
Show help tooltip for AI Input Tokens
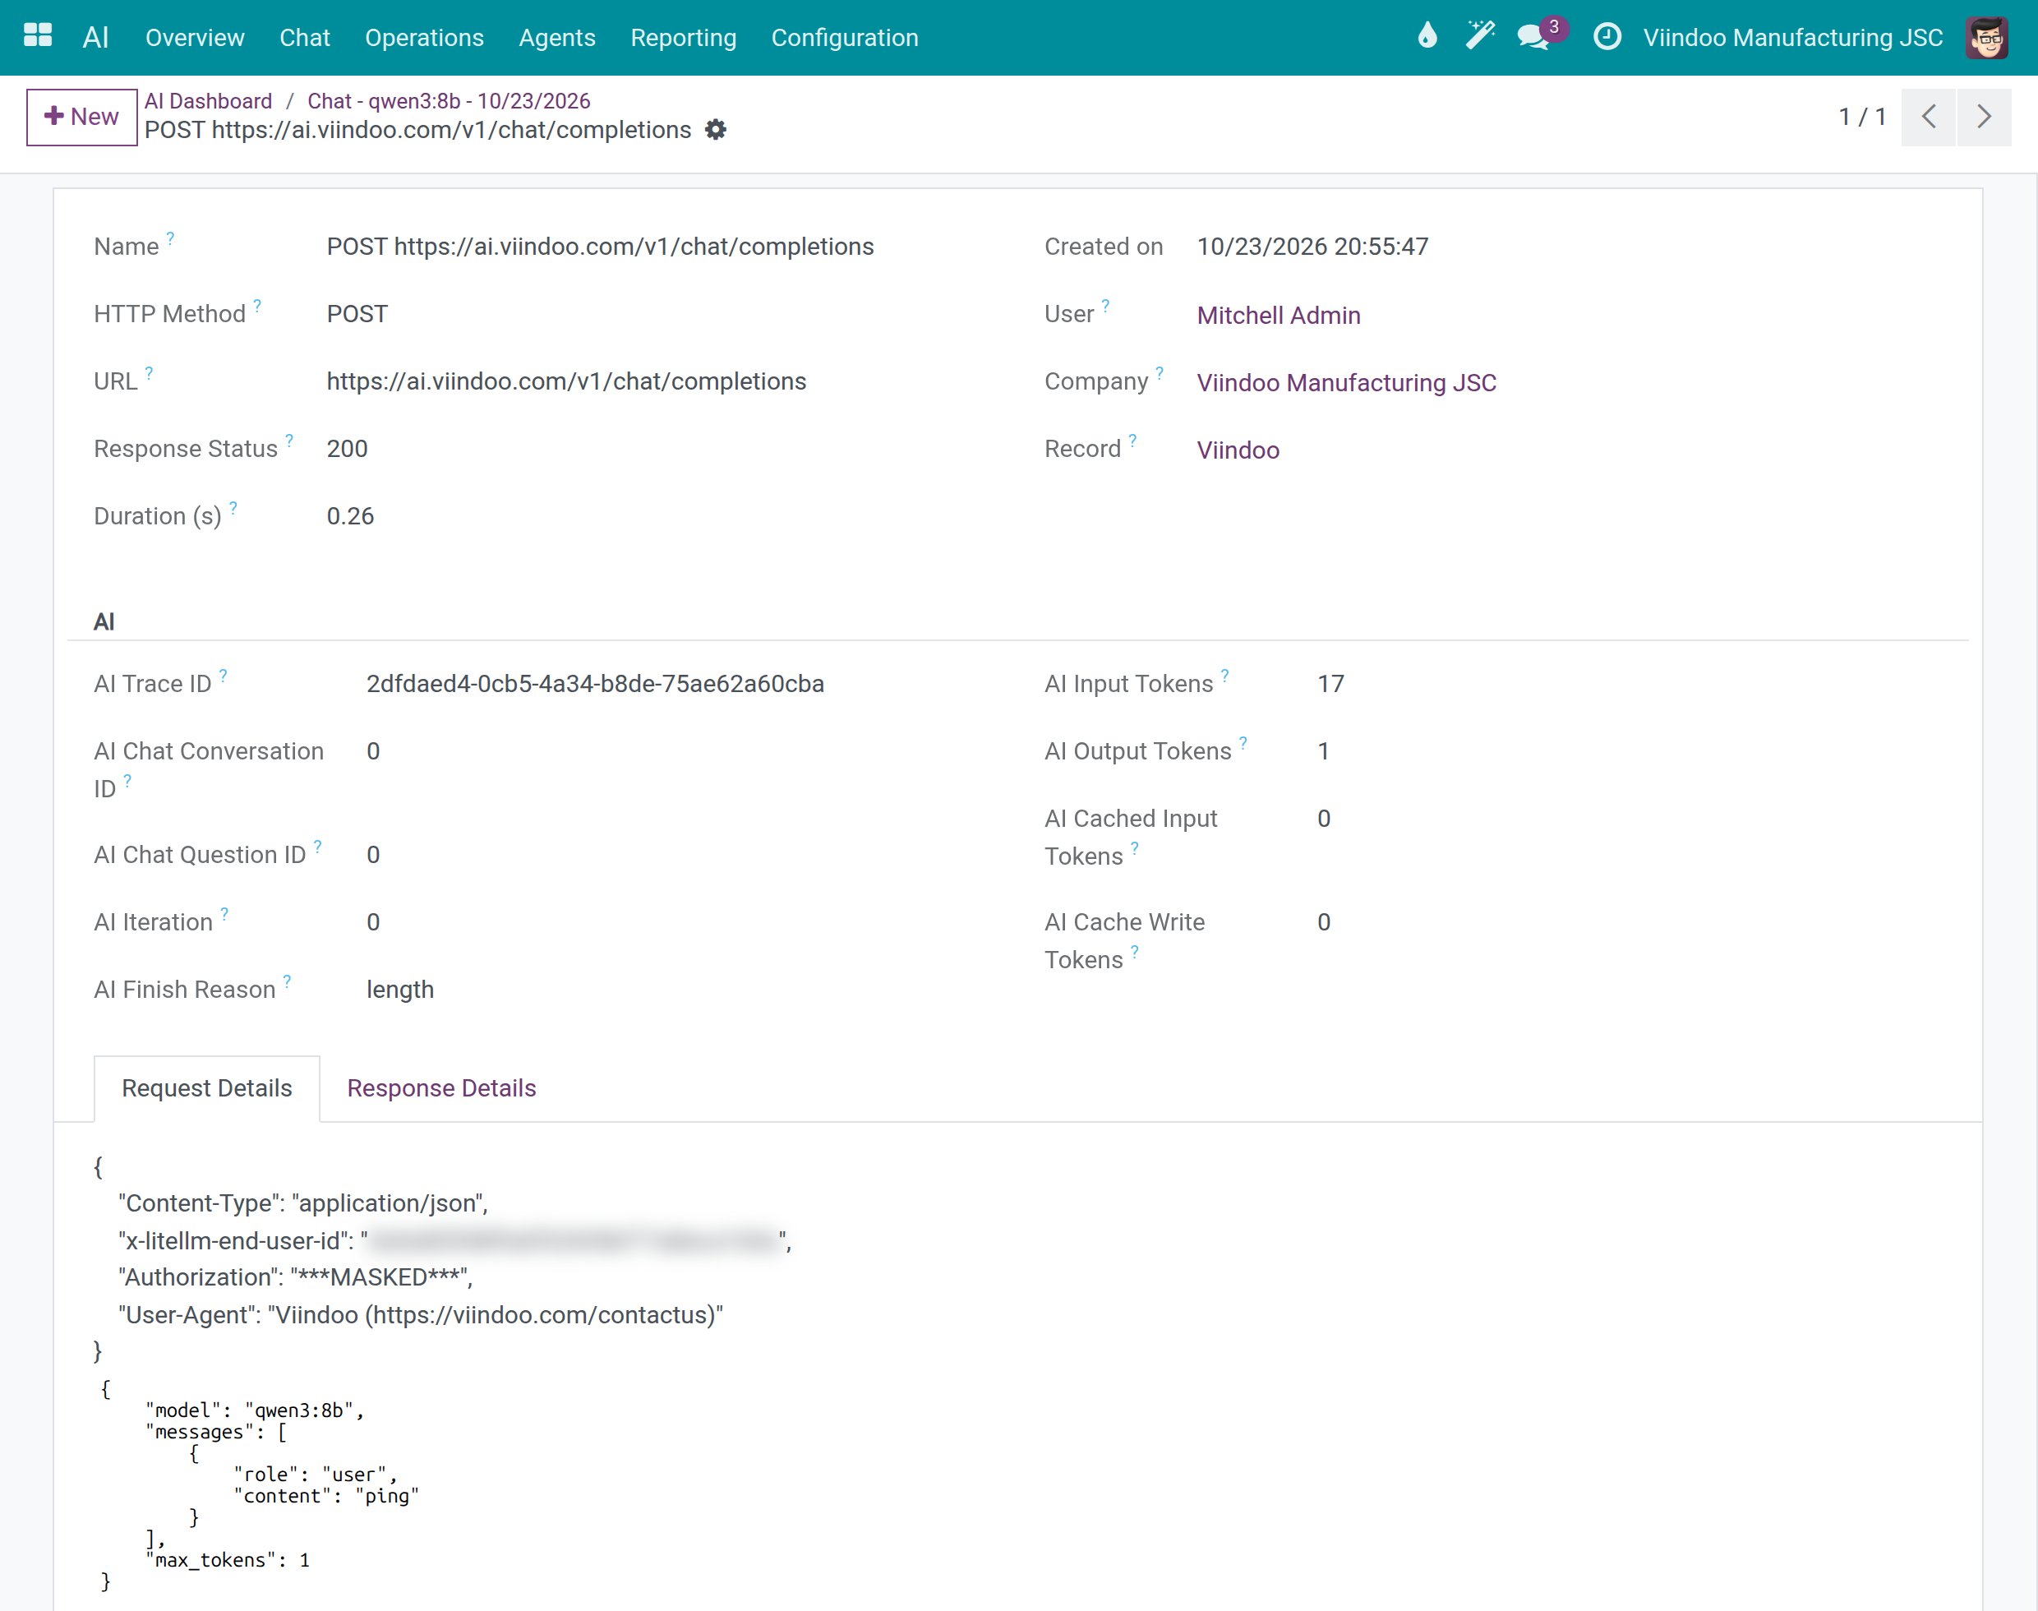[1224, 676]
